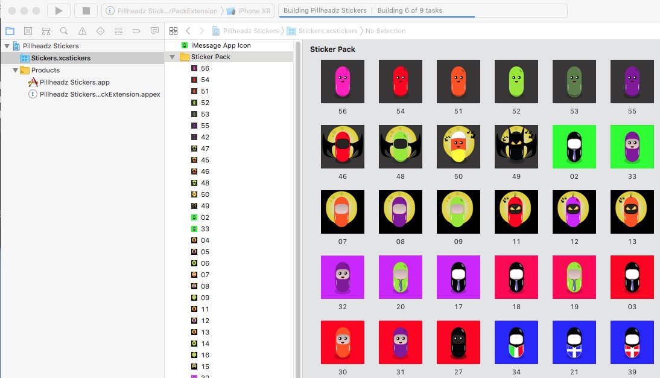The width and height of the screenshot is (660, 378).
Task: Collapse the Products group triangle
Action: pos(16,70)
